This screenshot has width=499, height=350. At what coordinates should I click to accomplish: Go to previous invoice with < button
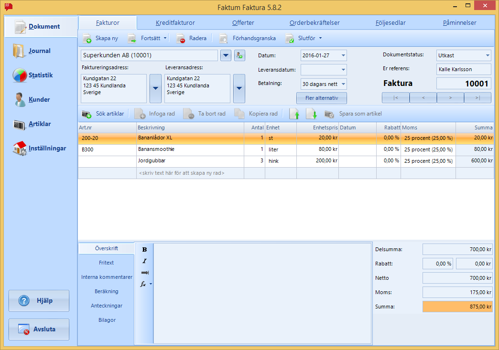[x=423, y=97]
